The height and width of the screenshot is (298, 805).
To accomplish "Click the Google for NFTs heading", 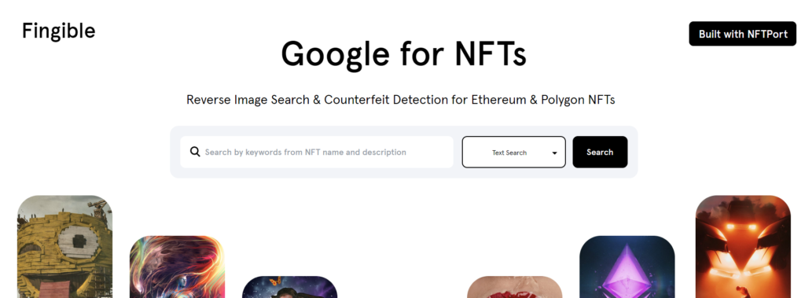I will 403,54.
